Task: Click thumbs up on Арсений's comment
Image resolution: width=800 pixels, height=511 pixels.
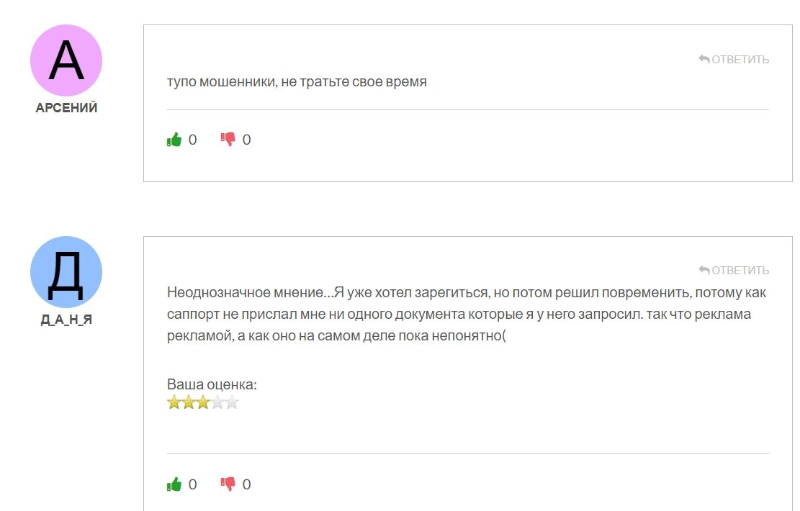Action: 174,140
